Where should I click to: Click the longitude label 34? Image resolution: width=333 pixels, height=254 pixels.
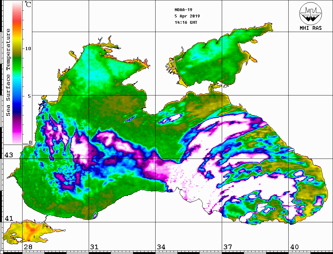click(x=161, y=247)
